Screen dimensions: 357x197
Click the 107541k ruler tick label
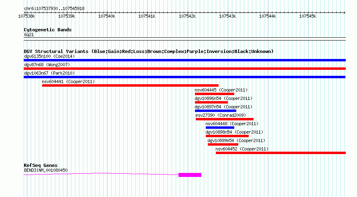pos(147,16)
